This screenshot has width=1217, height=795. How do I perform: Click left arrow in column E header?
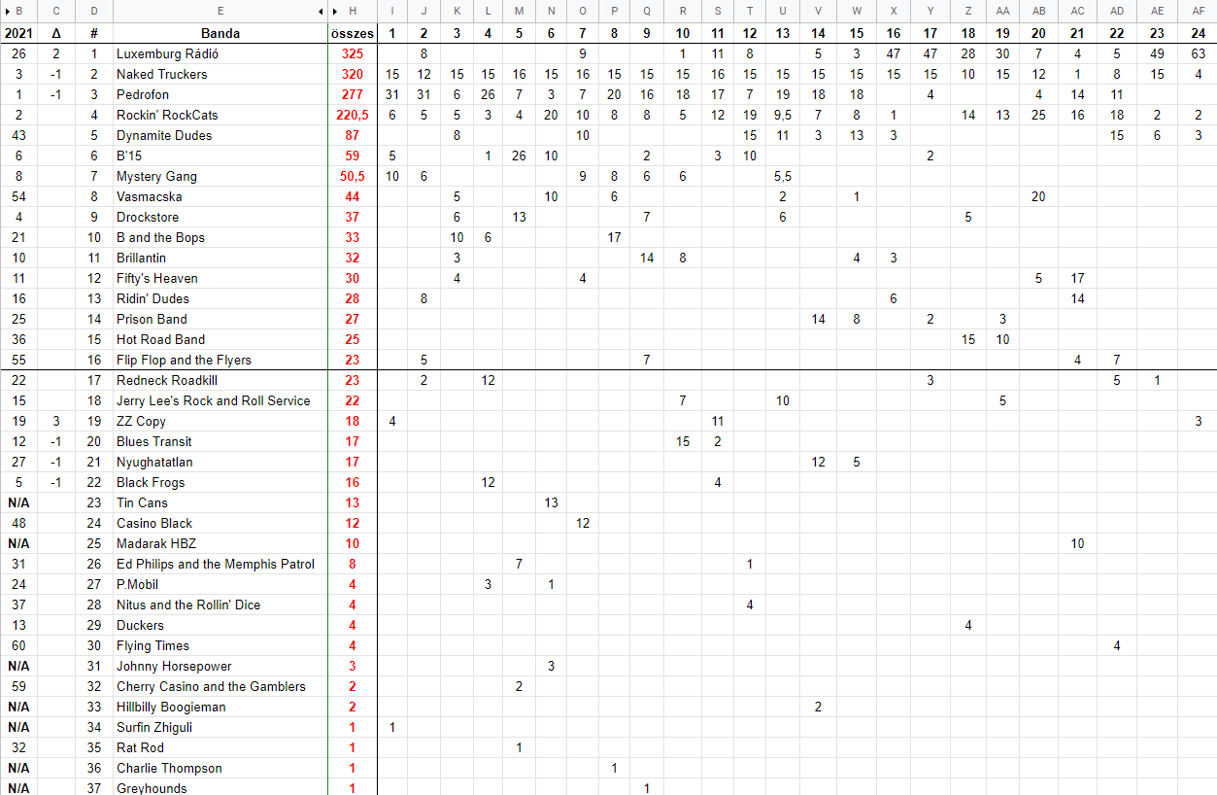(321, 11)
